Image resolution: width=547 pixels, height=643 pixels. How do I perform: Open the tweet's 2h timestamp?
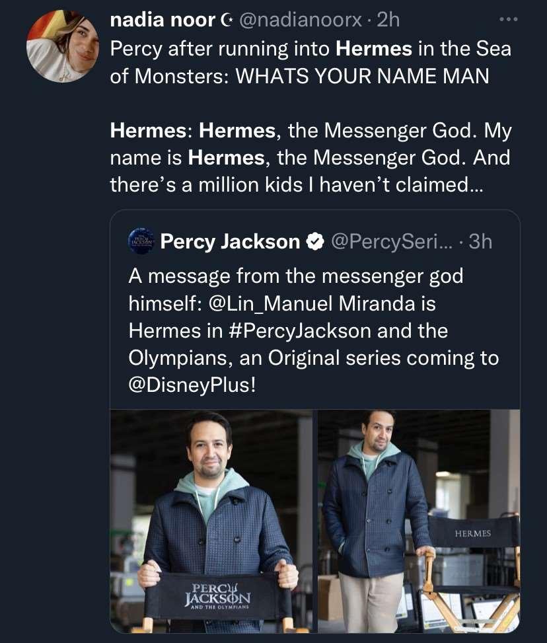(388, 20)
